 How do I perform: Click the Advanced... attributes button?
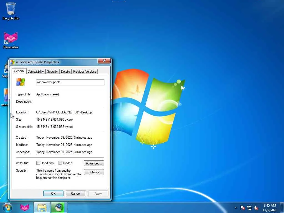pyautogui.click(x=94, y=163)
